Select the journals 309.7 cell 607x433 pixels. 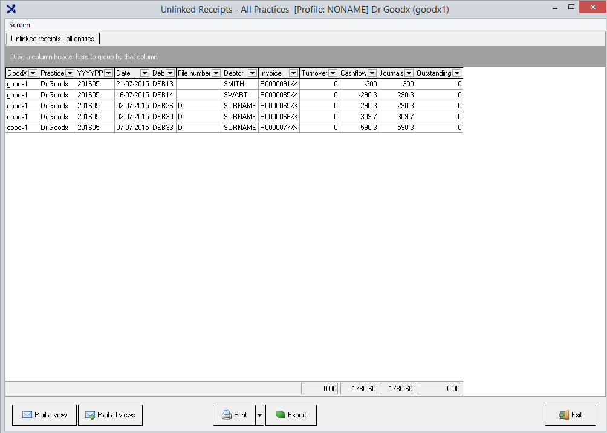(x=397, y=117)
